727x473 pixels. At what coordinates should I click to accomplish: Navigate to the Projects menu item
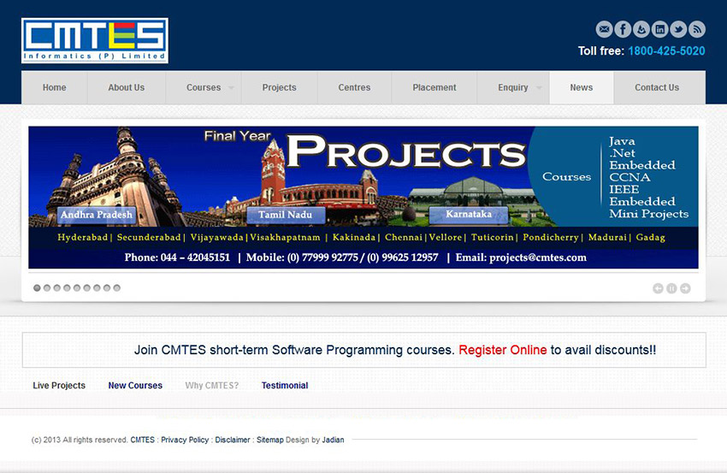tap(279, 87)
